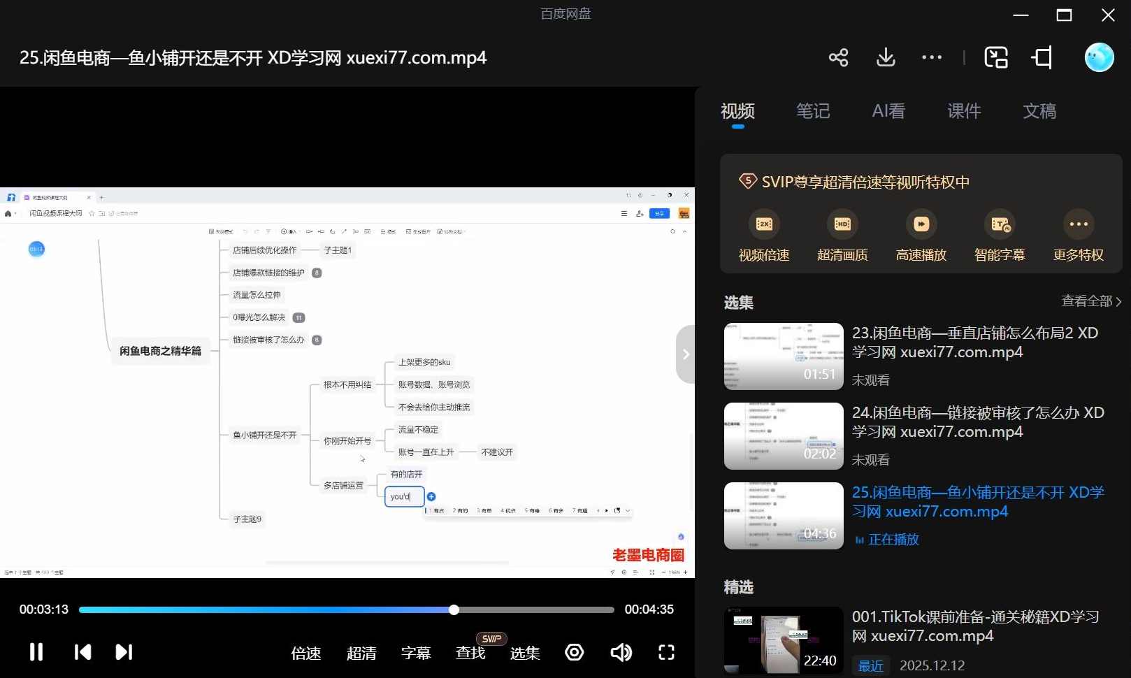The width and height of the screenshot is (1131, 678).
Task: Mute the video volume
Action: pos(621,652)
